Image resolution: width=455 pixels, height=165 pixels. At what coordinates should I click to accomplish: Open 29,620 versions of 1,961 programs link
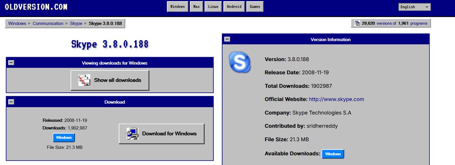pyautogui.click(x=391, y=23)
